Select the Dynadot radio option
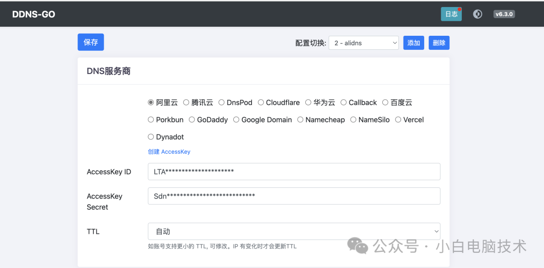Screen dimensions: 544x268 click(x=151, y=137)
